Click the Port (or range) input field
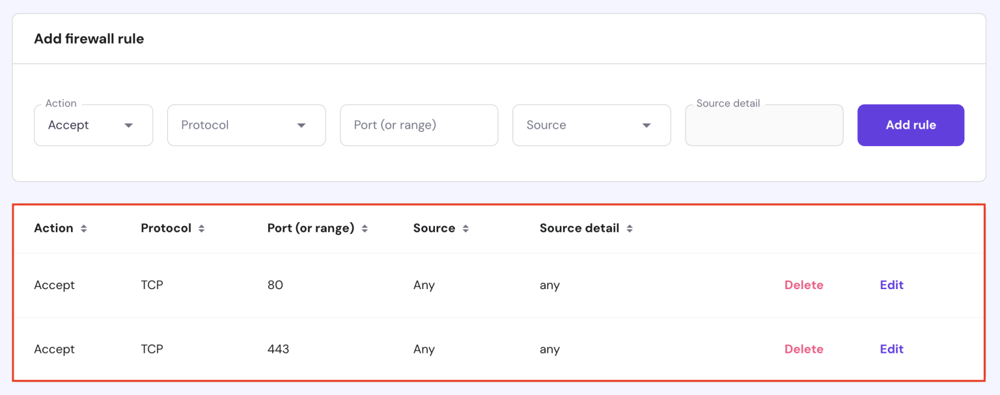The width and height of the screenshot is (1000, 395). pyautogui.click(x=419, y=125)
